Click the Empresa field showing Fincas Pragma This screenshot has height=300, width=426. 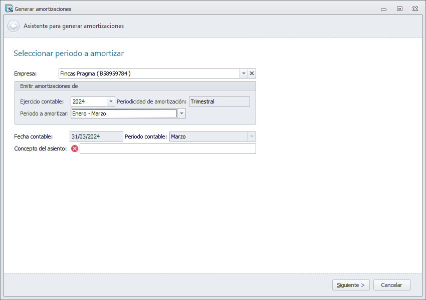[149, 73]
